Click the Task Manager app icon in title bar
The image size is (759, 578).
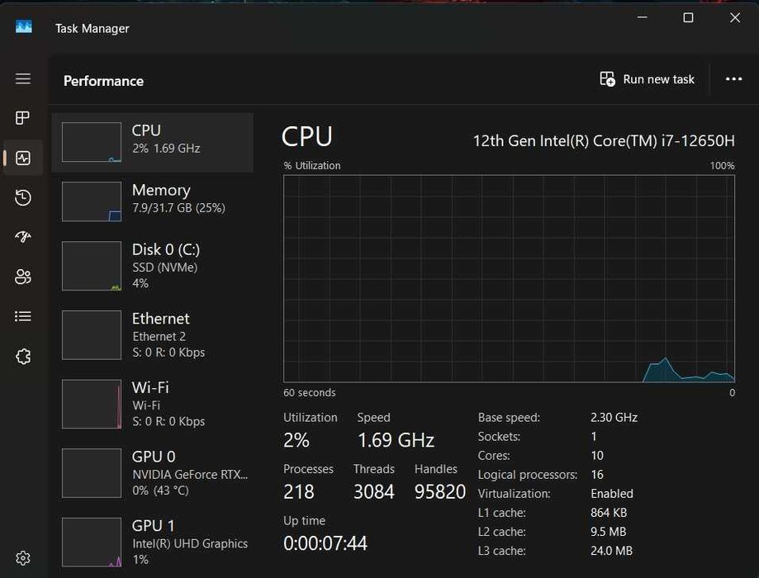pyautogui.click(x=24, y=27)
